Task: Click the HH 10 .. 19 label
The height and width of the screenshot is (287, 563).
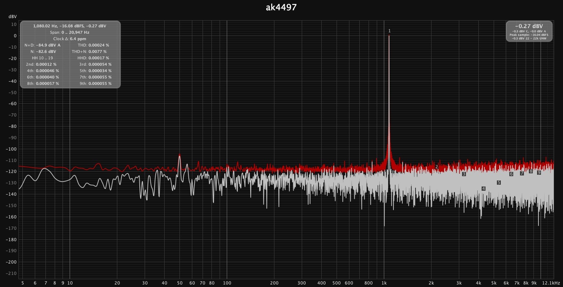Action: [x=42, y=58]
